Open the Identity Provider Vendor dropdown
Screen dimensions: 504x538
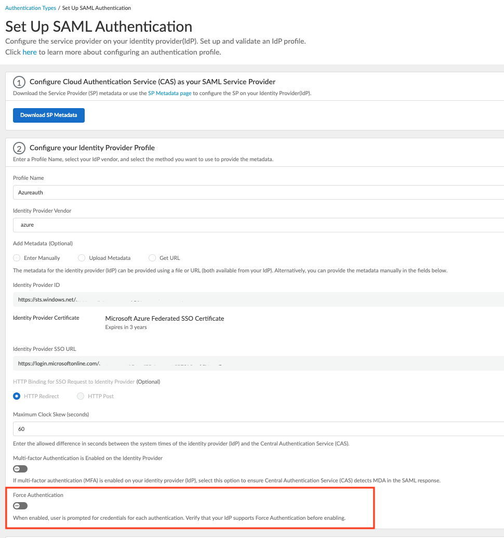click(x=258, y=225)
